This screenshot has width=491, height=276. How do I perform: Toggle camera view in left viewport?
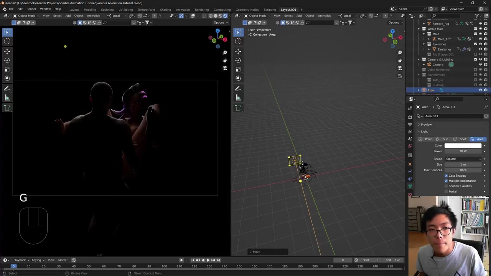[225, 68]
